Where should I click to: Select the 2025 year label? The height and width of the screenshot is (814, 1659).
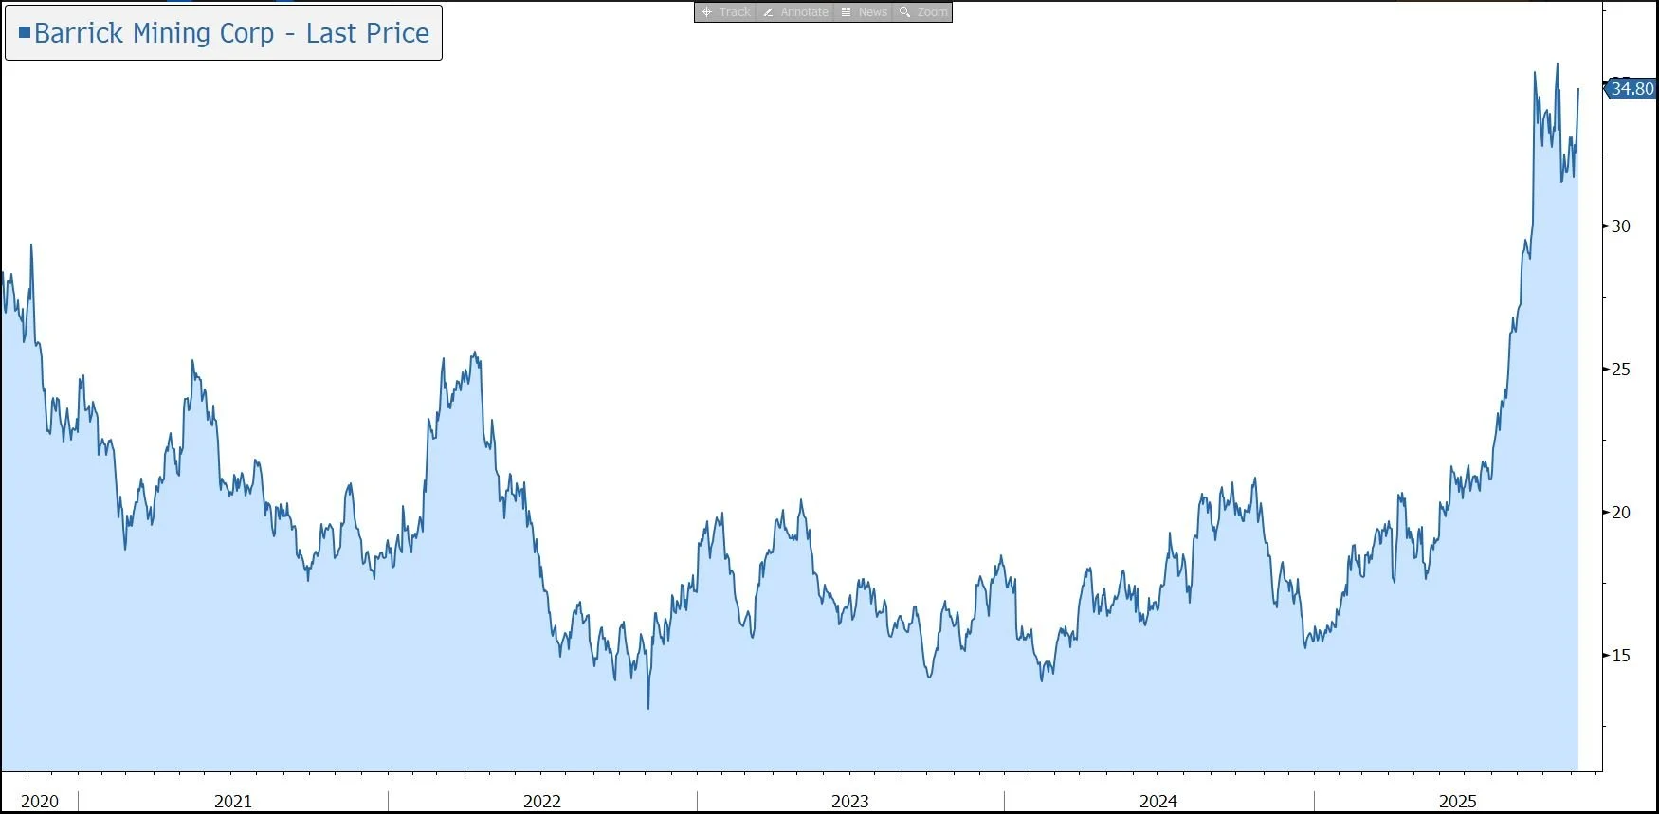[1458, 802]
